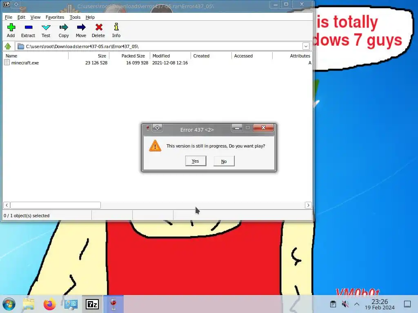This screenshot has width=418, height=313.
Task: Open clipboard tray icon
Action: coord(333,304)
